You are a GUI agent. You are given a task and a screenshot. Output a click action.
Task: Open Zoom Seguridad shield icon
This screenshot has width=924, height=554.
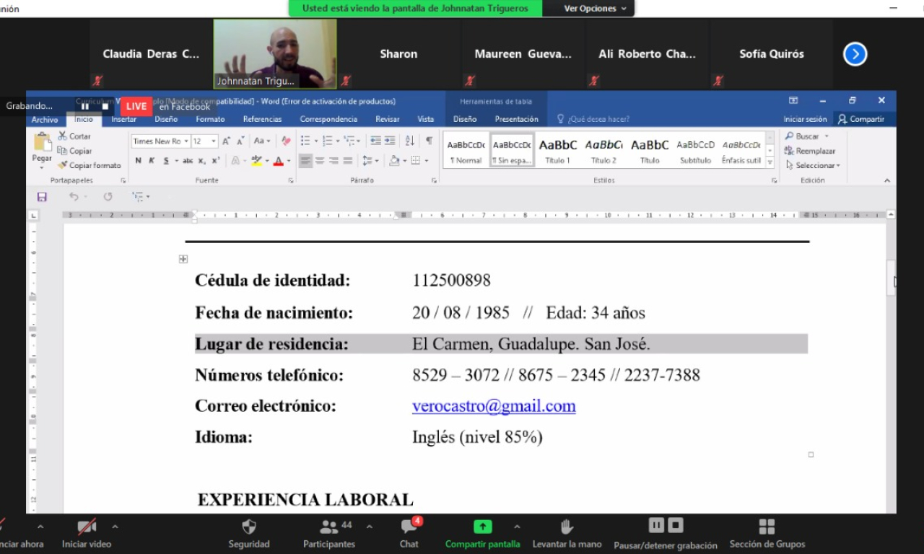[249, 527]
